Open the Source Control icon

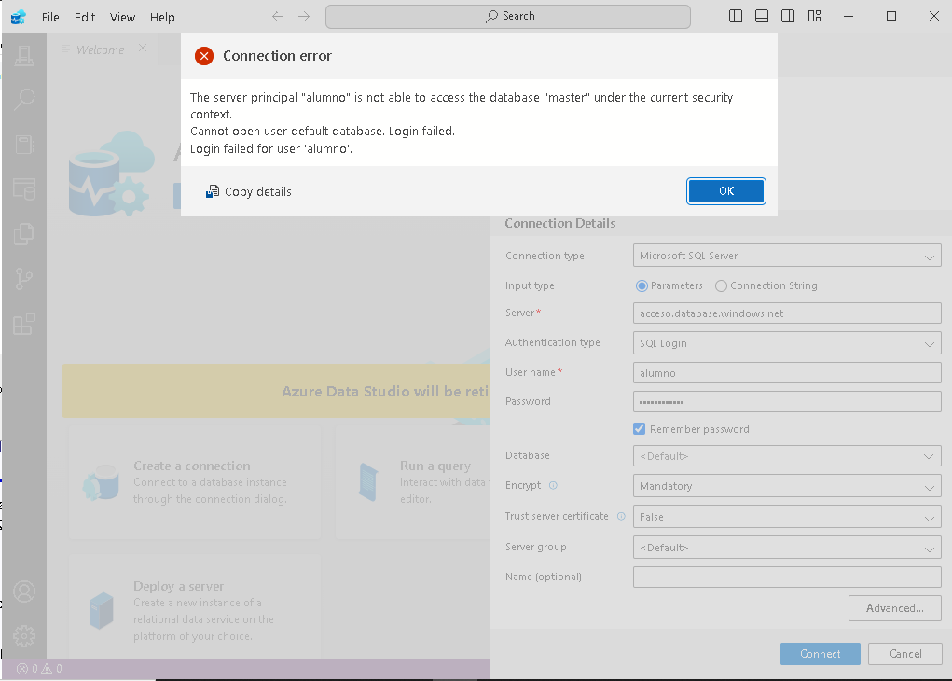point(24,279)
